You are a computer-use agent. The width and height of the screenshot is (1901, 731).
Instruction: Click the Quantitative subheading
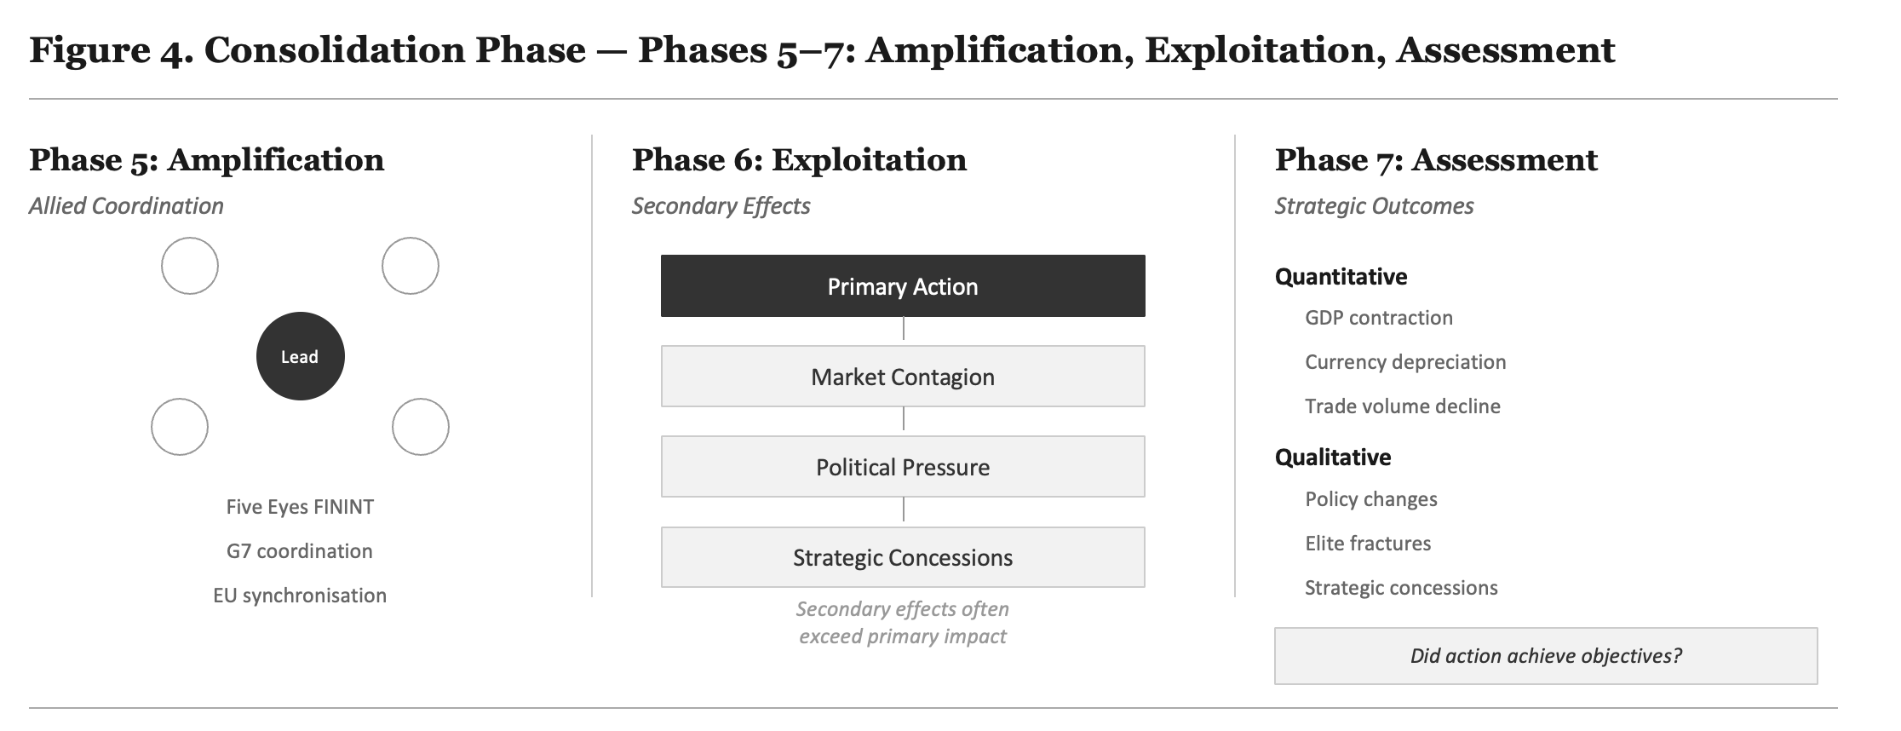1341,277
